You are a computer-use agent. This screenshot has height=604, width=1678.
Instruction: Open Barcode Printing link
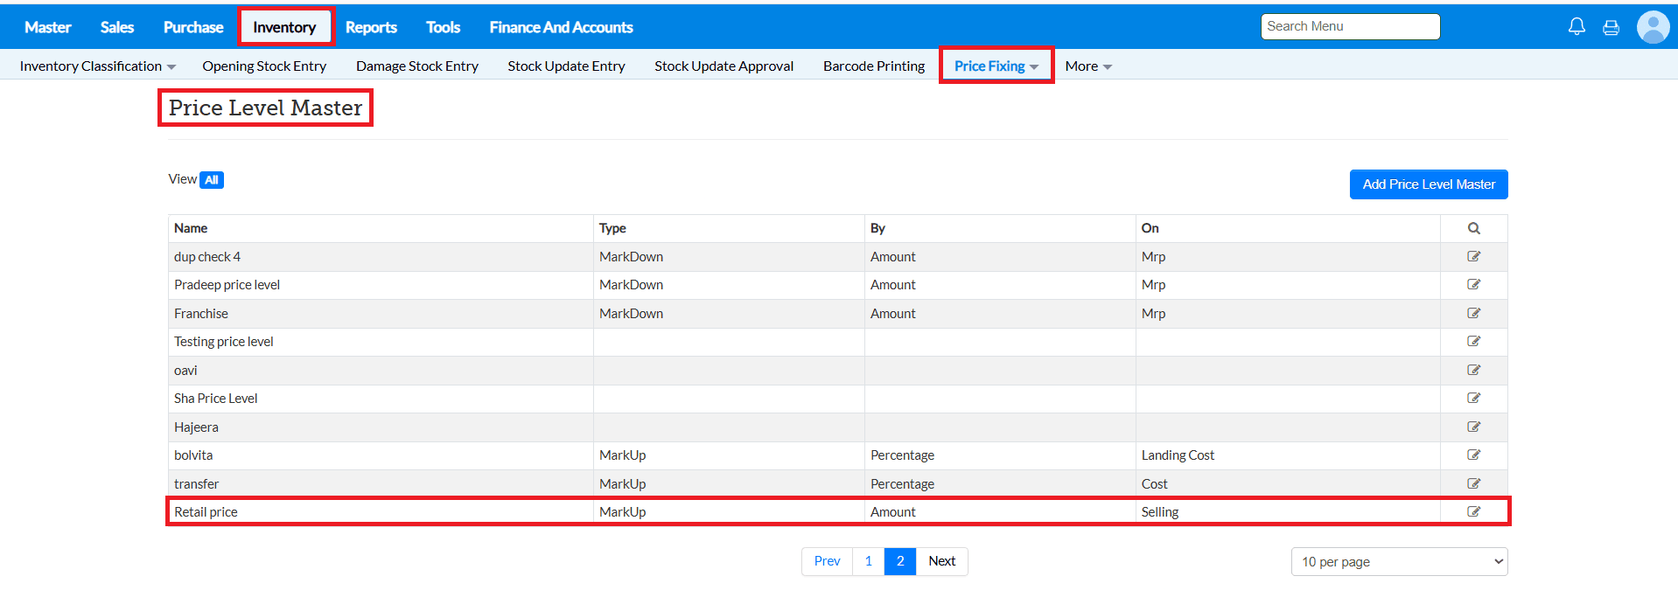click(873, 66)
